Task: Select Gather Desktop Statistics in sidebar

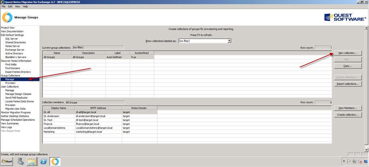Action: point(15,116)
